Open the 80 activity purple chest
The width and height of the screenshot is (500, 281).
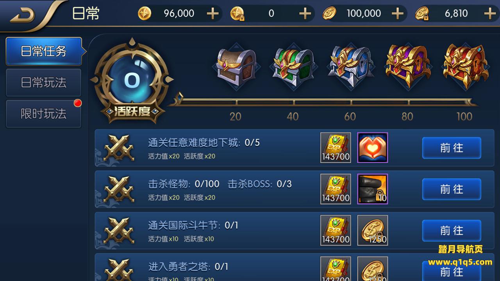[x=407, y=65]
